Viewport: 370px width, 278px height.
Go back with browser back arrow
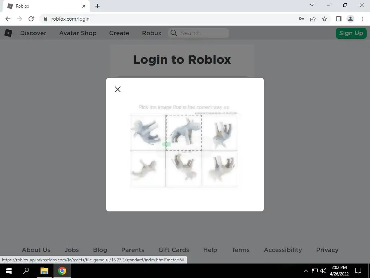(8, 19)
